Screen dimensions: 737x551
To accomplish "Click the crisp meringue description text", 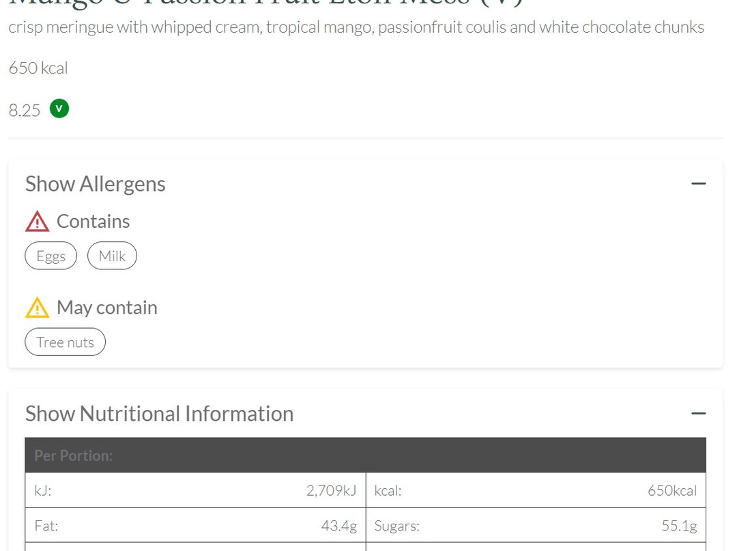I will pyautogui.click(x=356, y=27).
